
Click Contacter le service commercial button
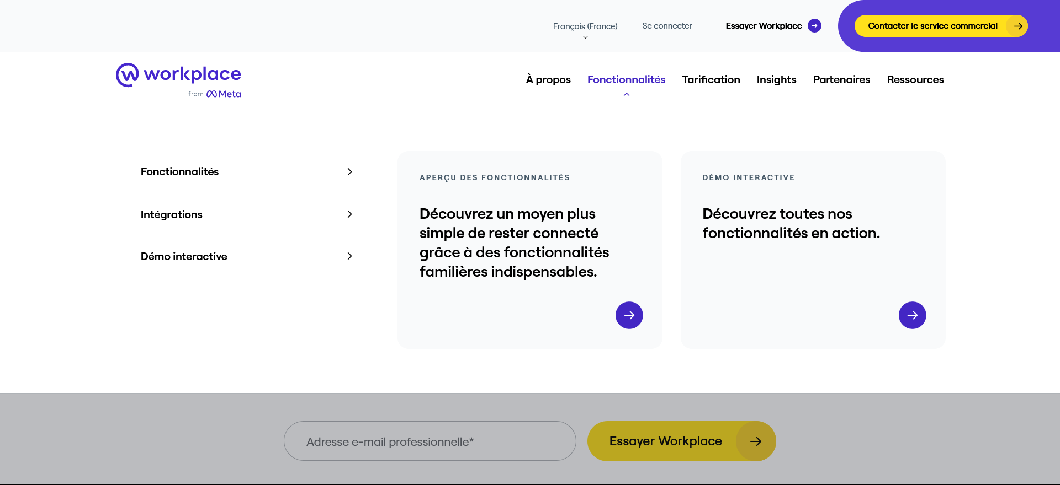(941, 26)
